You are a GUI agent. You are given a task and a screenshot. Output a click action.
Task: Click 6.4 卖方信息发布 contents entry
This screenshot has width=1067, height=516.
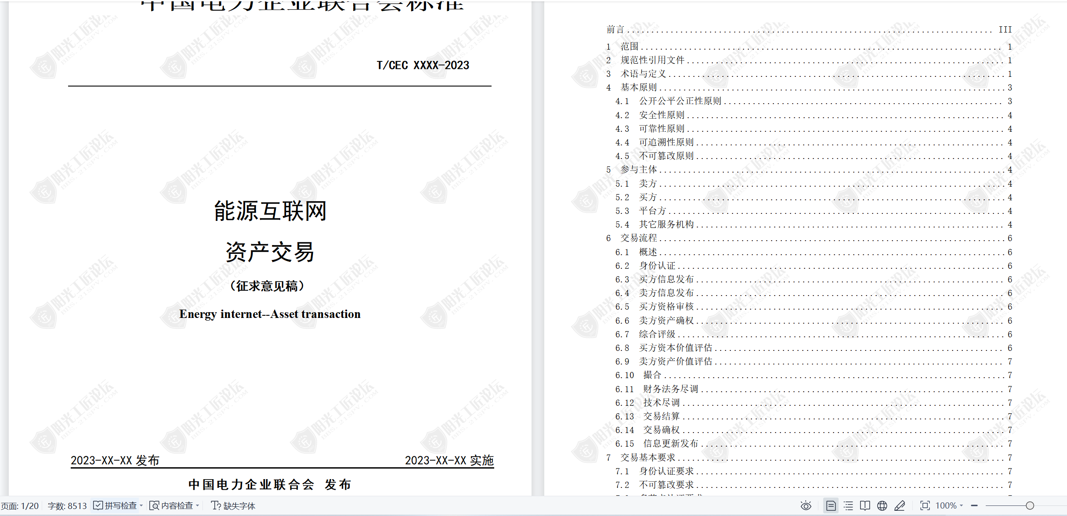(814, 293)
